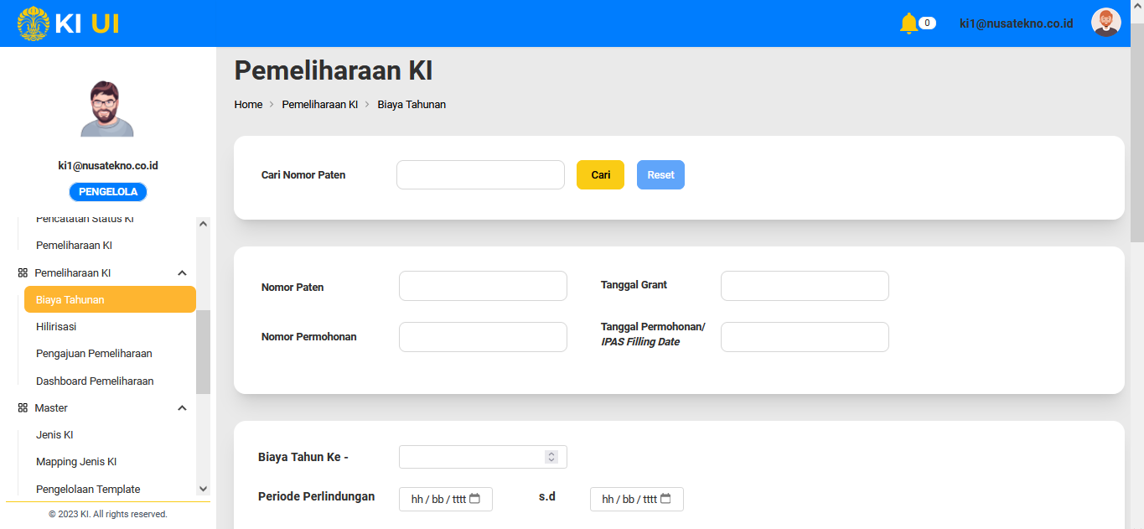1144x529 pixels.
Task: Click the Home breadcrumb link
Action: coord(248,105)
